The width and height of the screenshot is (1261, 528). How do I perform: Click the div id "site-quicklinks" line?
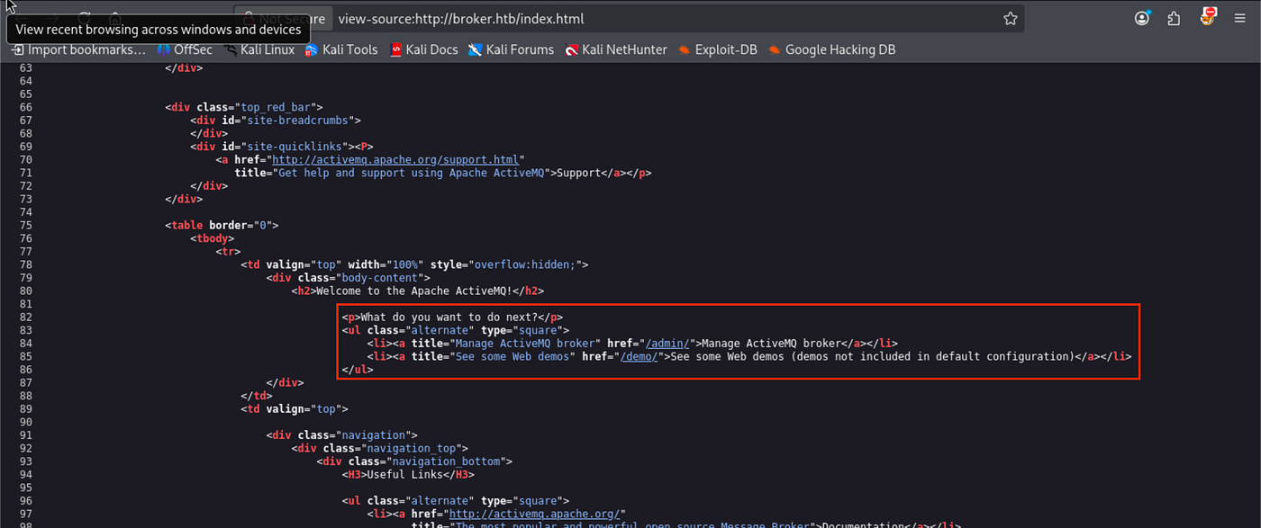coord(282,147)
